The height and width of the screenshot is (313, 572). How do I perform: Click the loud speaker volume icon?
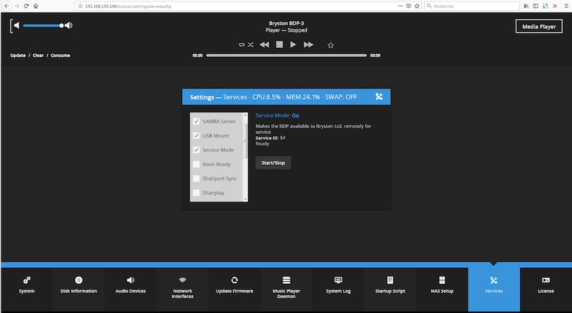click(69, 25)
